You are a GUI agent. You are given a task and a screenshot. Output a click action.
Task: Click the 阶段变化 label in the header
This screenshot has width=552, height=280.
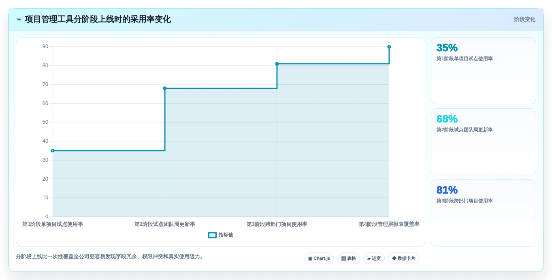[x=524, y=19]
